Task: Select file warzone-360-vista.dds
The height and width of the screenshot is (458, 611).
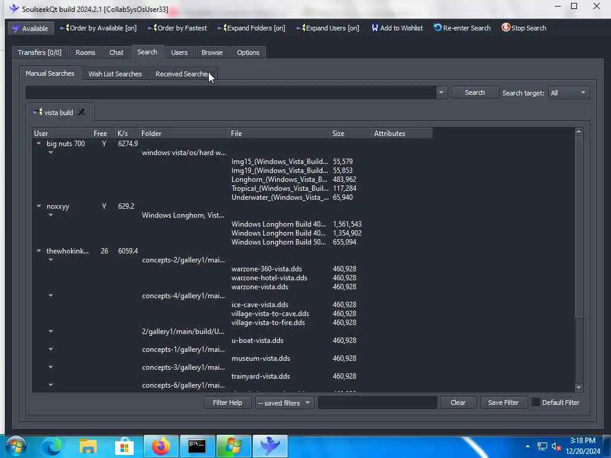Action: pyautogui.click(x=267, y=269)
